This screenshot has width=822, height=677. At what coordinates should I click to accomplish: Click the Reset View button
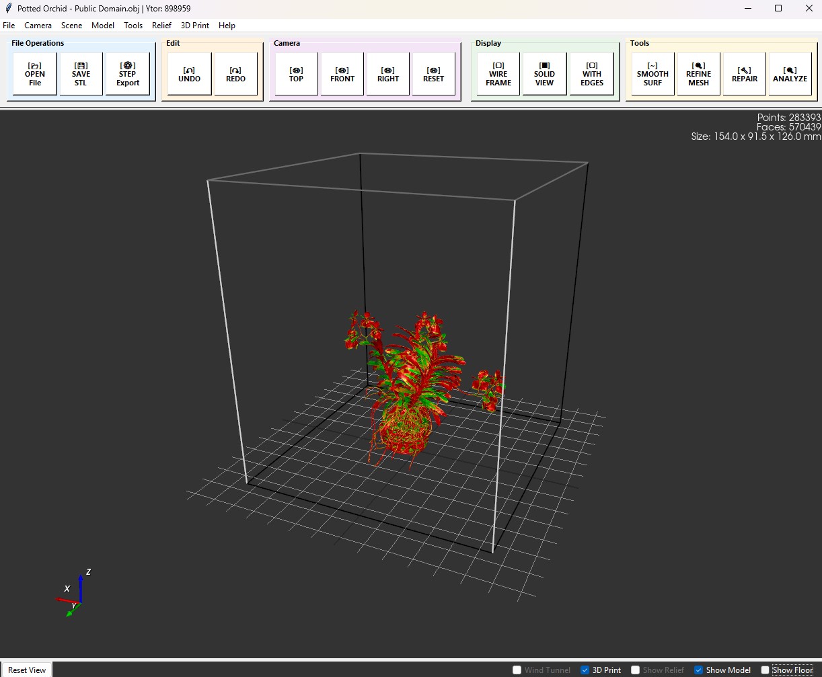[x=27, y=670]
